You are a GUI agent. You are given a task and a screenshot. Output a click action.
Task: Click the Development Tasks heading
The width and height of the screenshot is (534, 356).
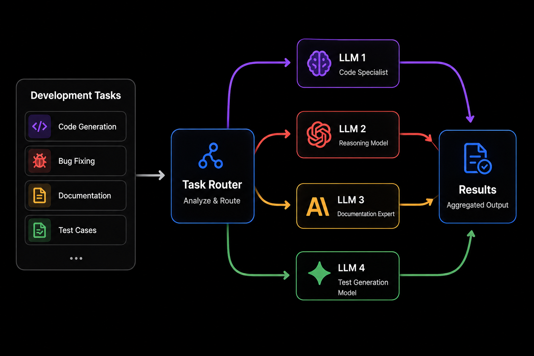tap(76, 96)
